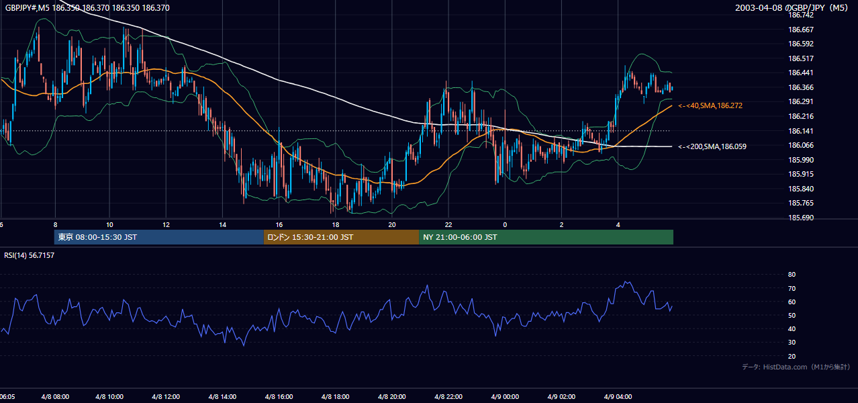Click price axis value 186.592
858x403 pixels.
tap(800, 44)
